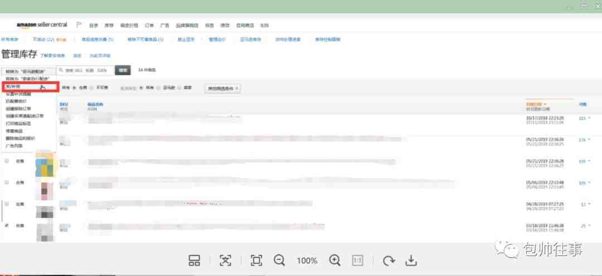This screenshot has height=276, width=602.
Task: Click the 管理库存 page heading
Action: 19,55
